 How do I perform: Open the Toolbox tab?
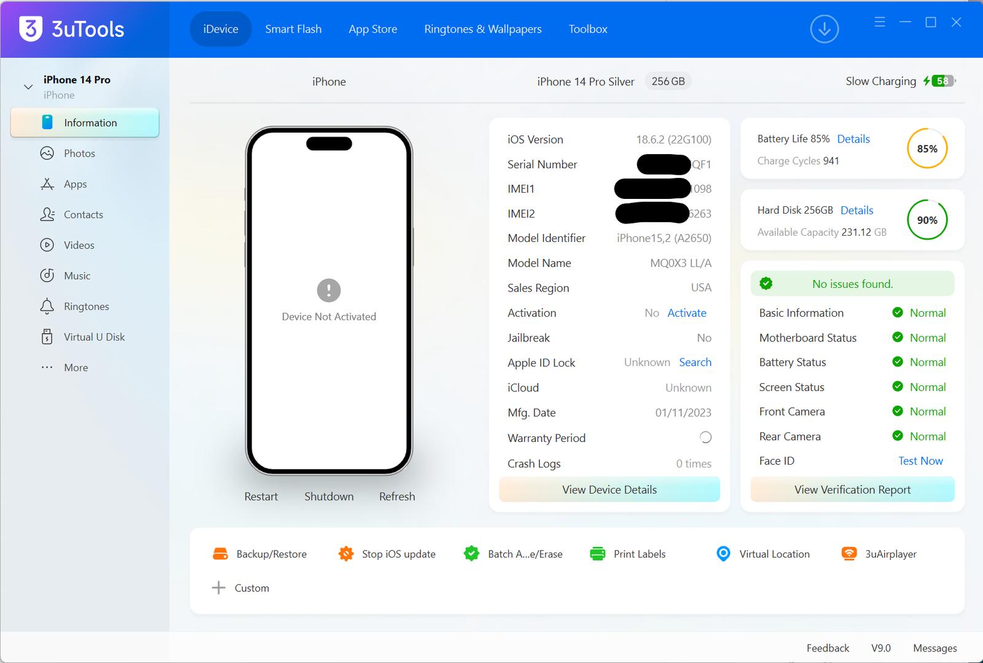[x=588, y=29]
